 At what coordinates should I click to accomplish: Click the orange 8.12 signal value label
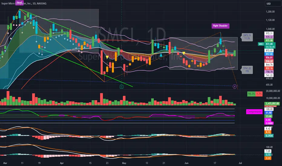pyautogui.click(x=268, y=132)
